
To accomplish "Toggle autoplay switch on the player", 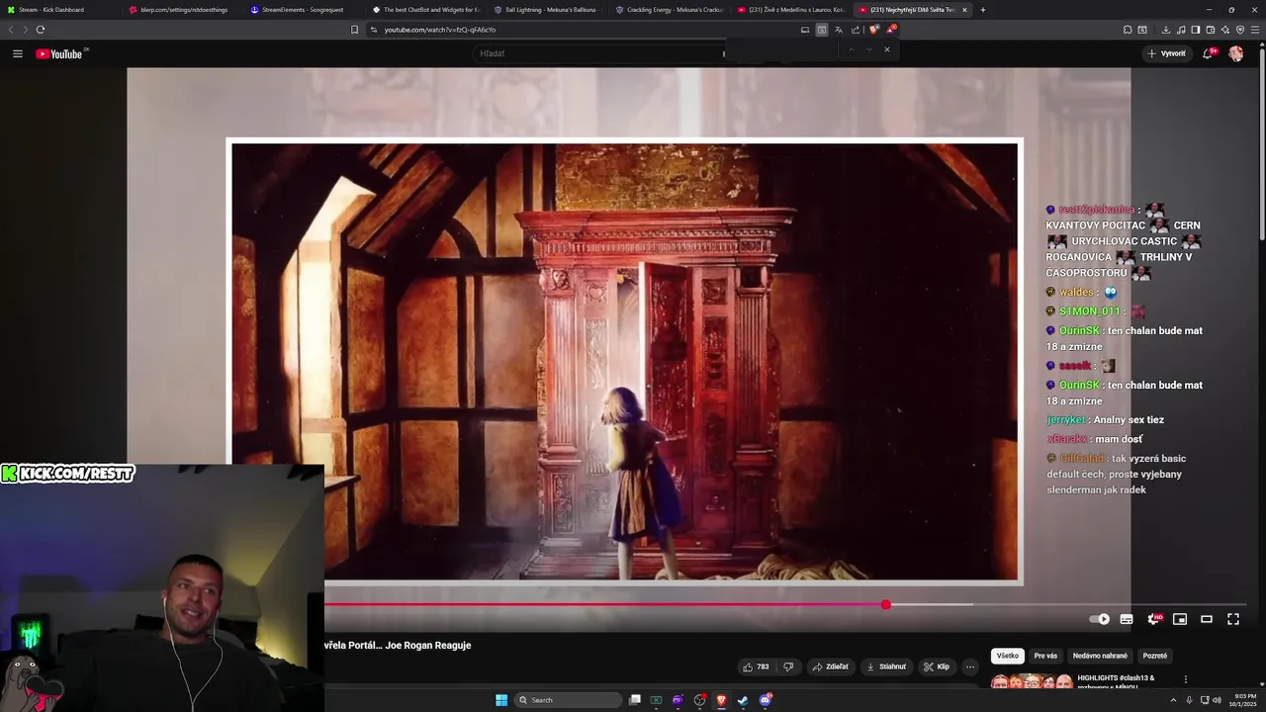I will pyautogui.click(x=1099, y=619).
